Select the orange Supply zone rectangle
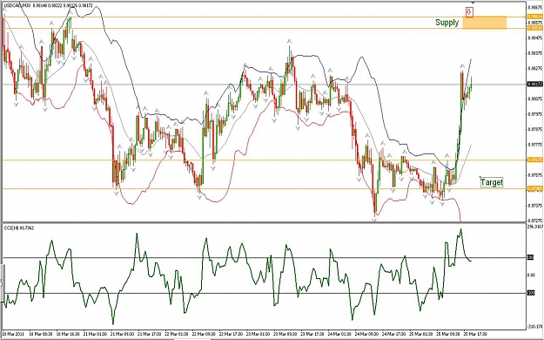 pyautogui.click(x=485, y=23)
